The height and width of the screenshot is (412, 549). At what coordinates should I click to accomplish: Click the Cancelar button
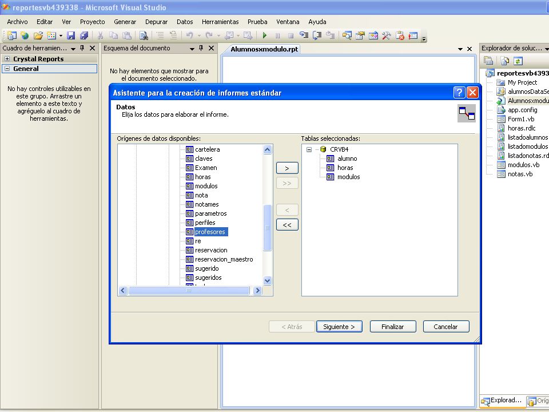click(445, 327)
